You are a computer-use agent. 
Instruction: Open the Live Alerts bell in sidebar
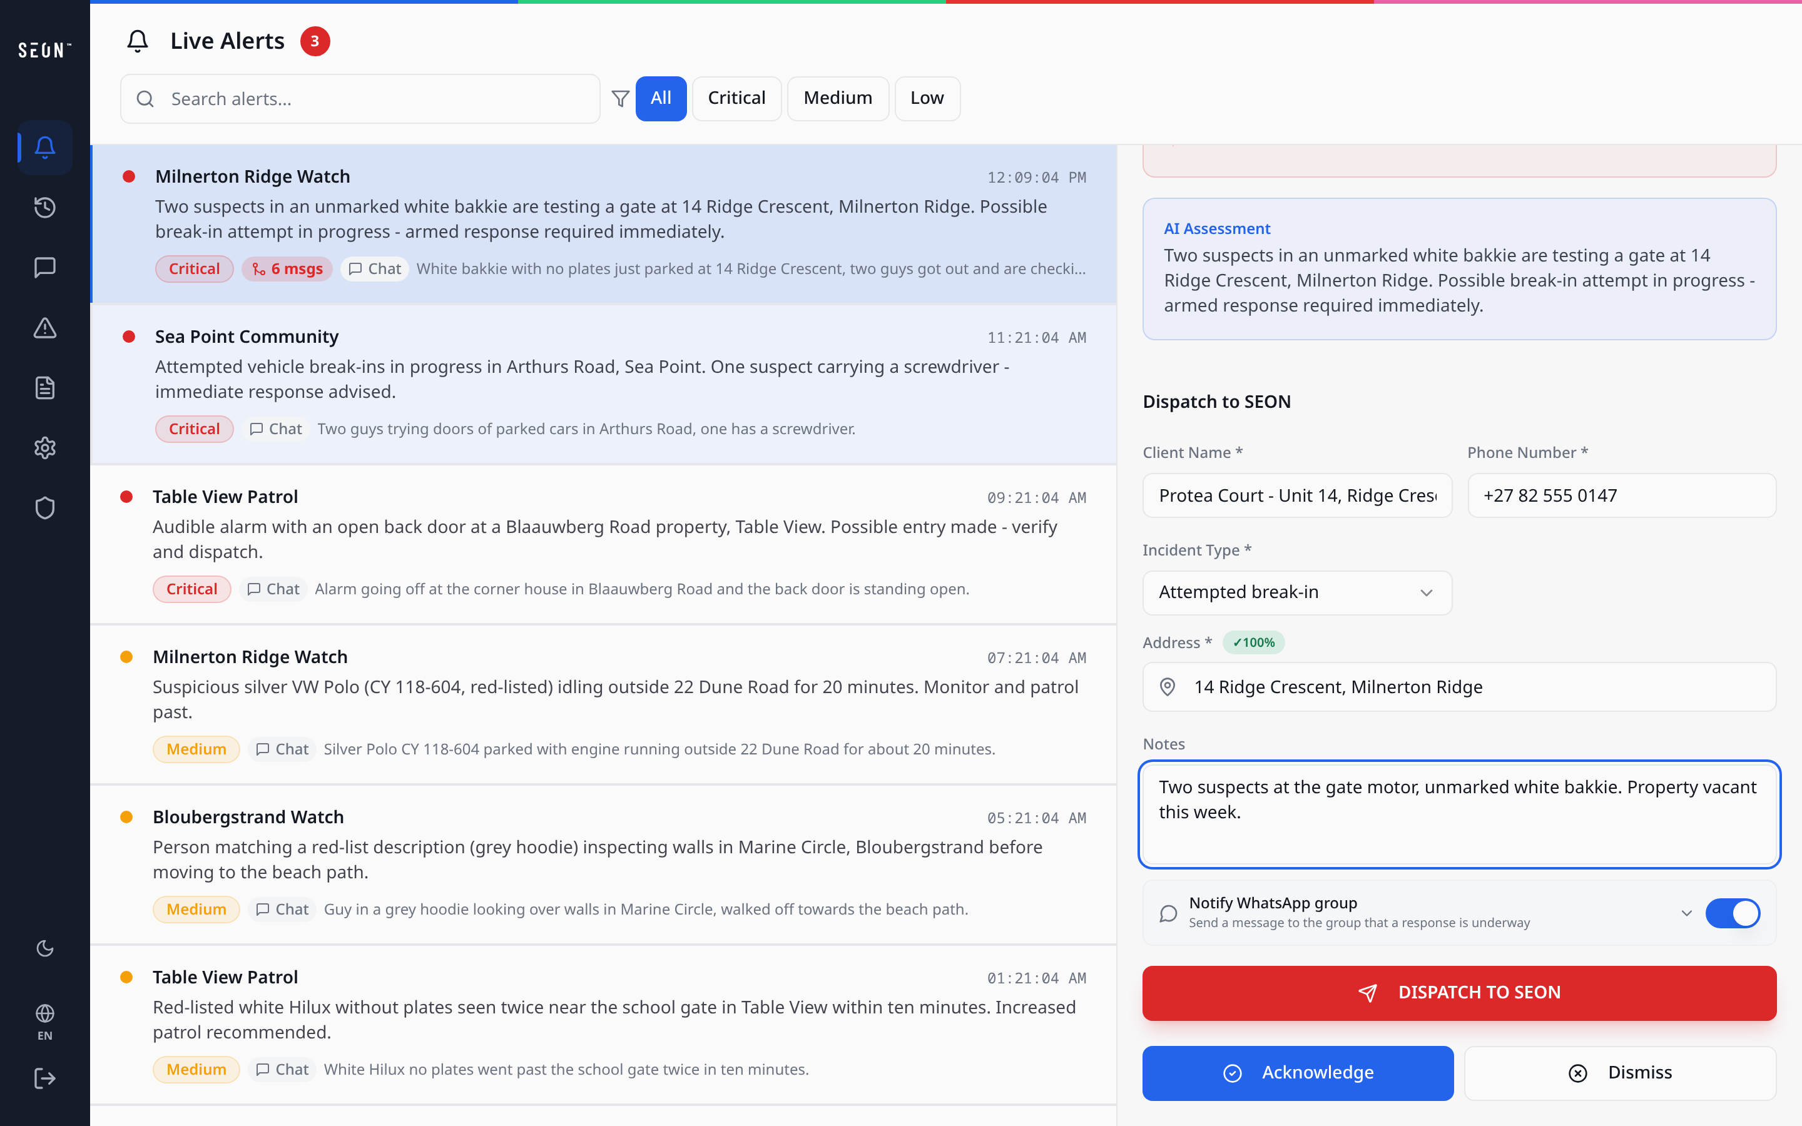click(x=44, y=148)
